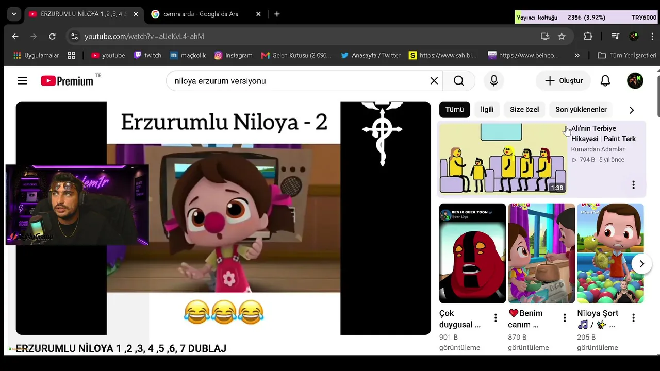Go to YouTube Premium home logo
This screenshot has height=371, width=660.
click(x=67, y=81)
